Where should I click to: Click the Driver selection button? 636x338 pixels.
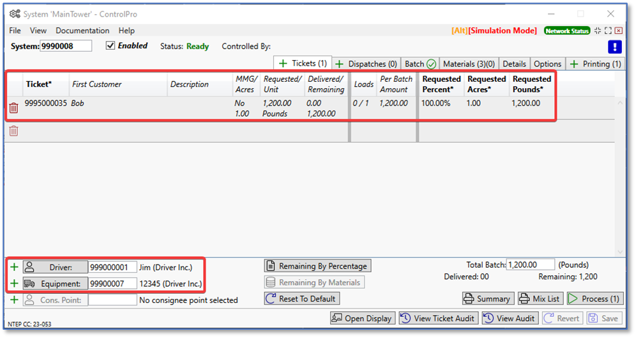point(55,267)
